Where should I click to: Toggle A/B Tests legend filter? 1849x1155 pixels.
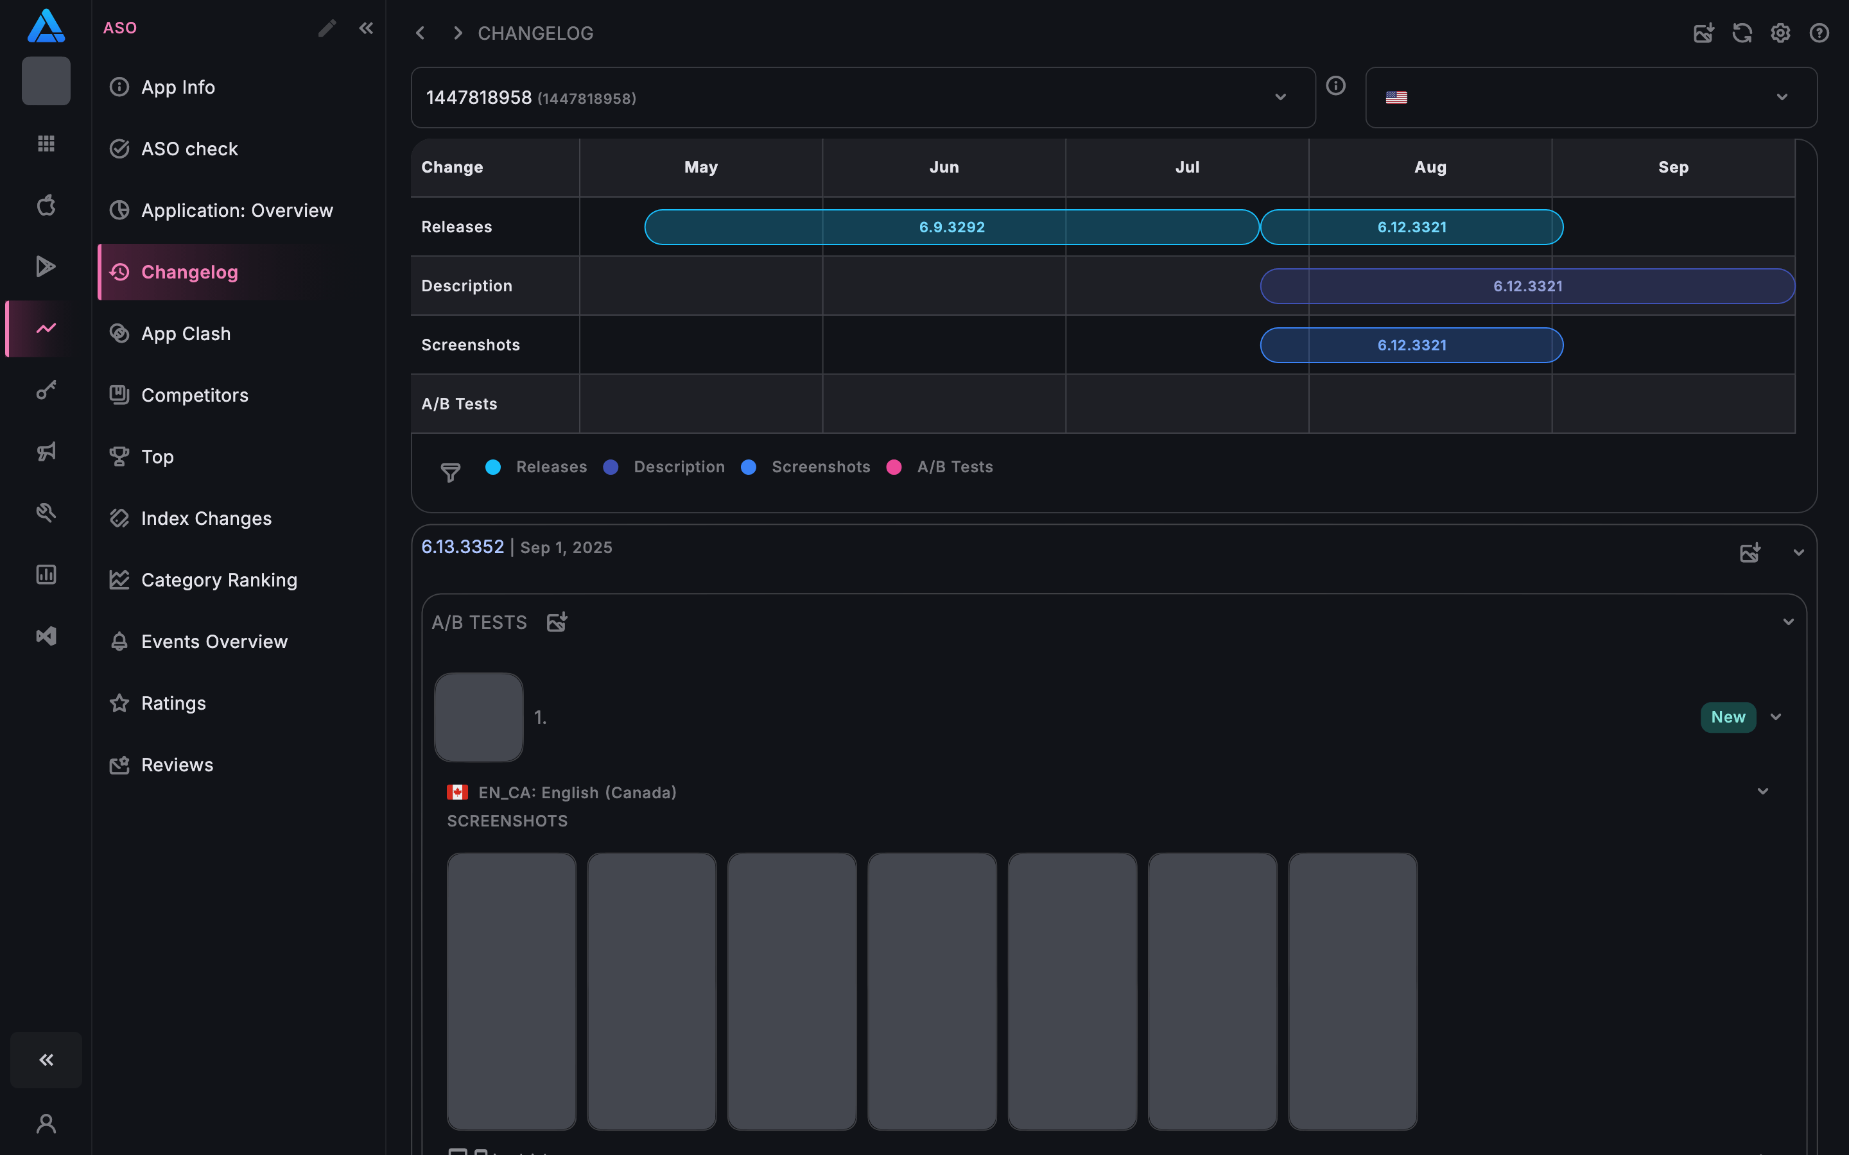(940, 466)
